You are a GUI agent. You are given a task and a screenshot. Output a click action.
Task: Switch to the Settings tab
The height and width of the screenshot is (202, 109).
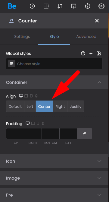click(x=22, y=37)
